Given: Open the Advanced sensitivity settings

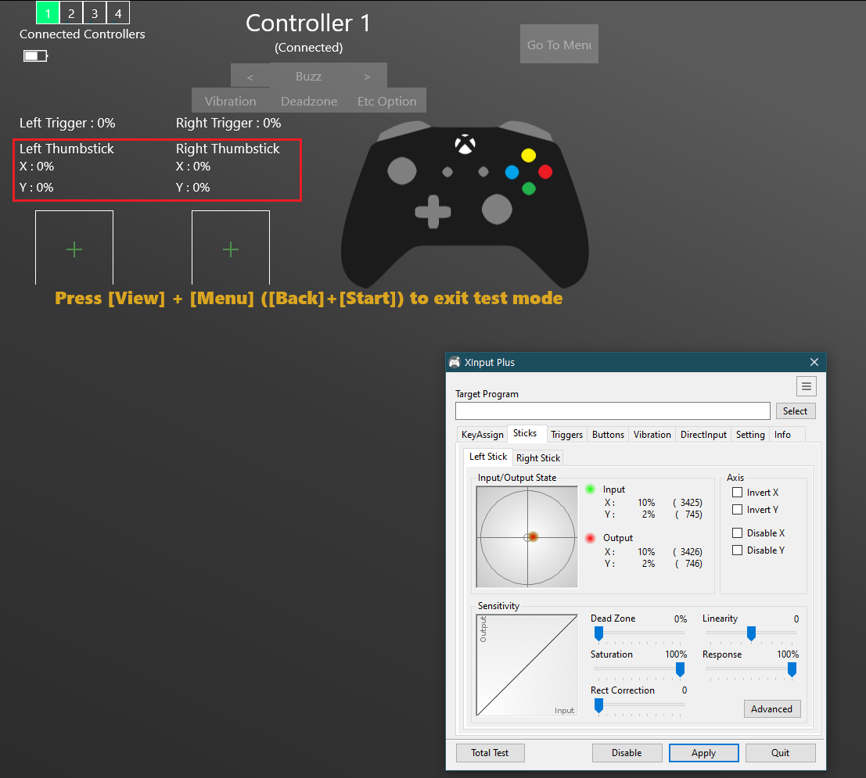Looking at the screenshot, I should point(771,709).
